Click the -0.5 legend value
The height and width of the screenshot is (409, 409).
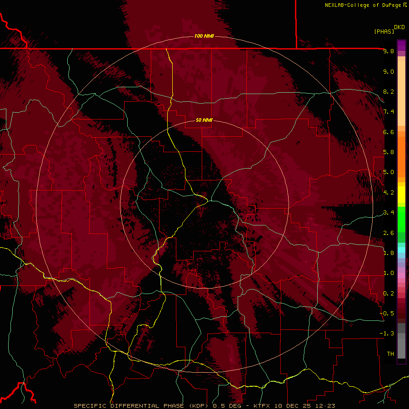[387, 314]
